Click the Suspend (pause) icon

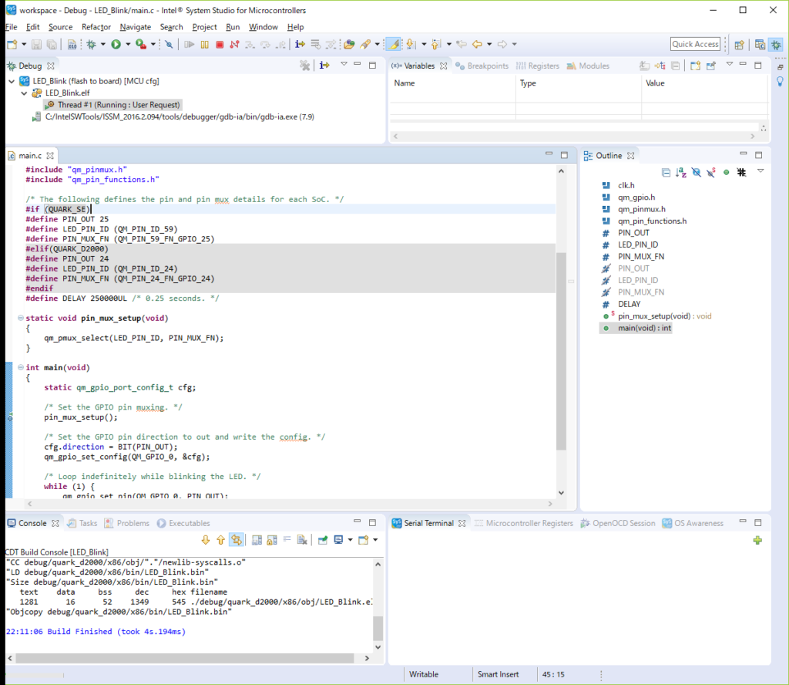tap(204, 44)
